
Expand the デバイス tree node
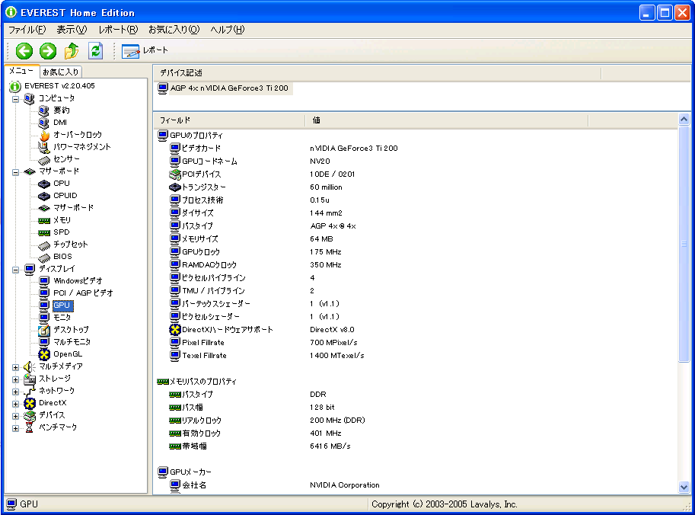[x=15, y=416]
